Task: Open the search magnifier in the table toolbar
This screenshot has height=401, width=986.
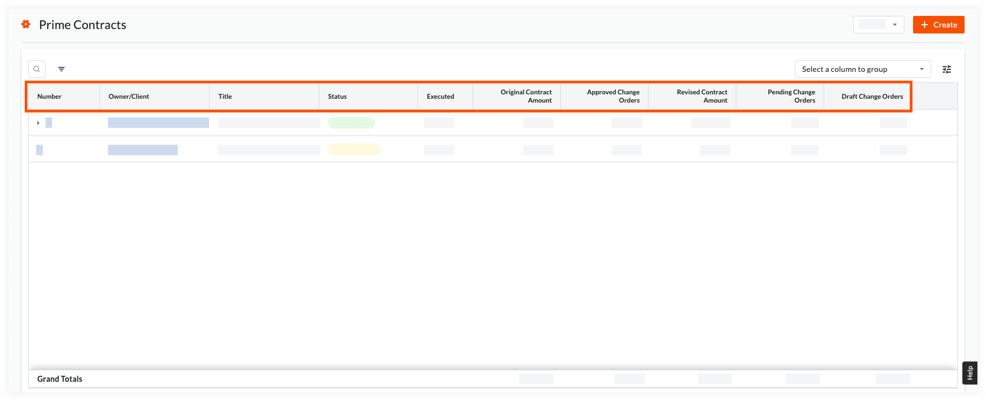Action: point(37,69)
